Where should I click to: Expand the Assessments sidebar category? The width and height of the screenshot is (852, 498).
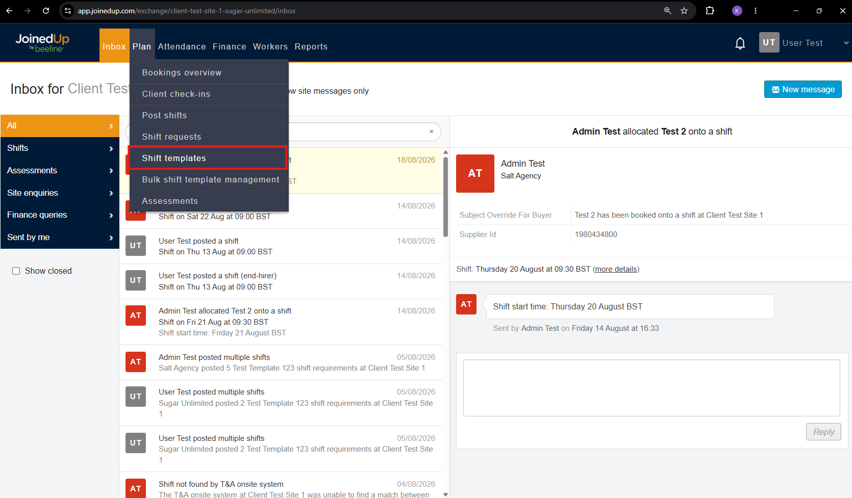(60, 171)
